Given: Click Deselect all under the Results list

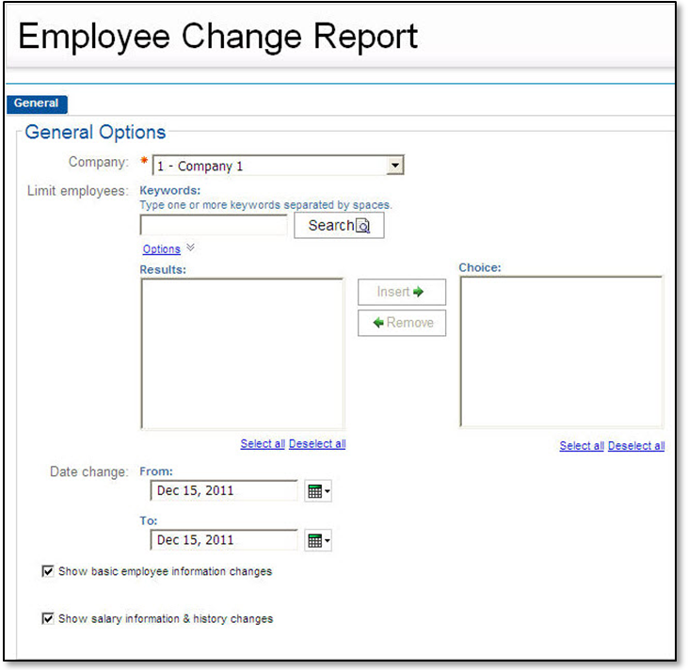Looking at the screenshot, I should point(317,444).
